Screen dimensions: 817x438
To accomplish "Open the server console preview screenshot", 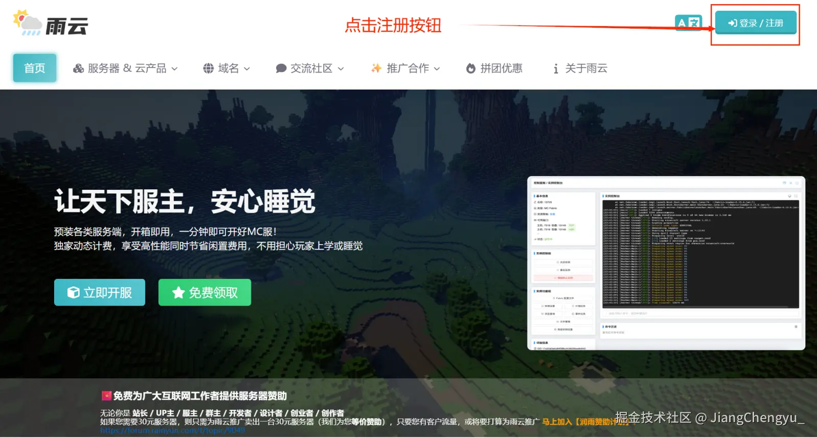I will 666,264.
